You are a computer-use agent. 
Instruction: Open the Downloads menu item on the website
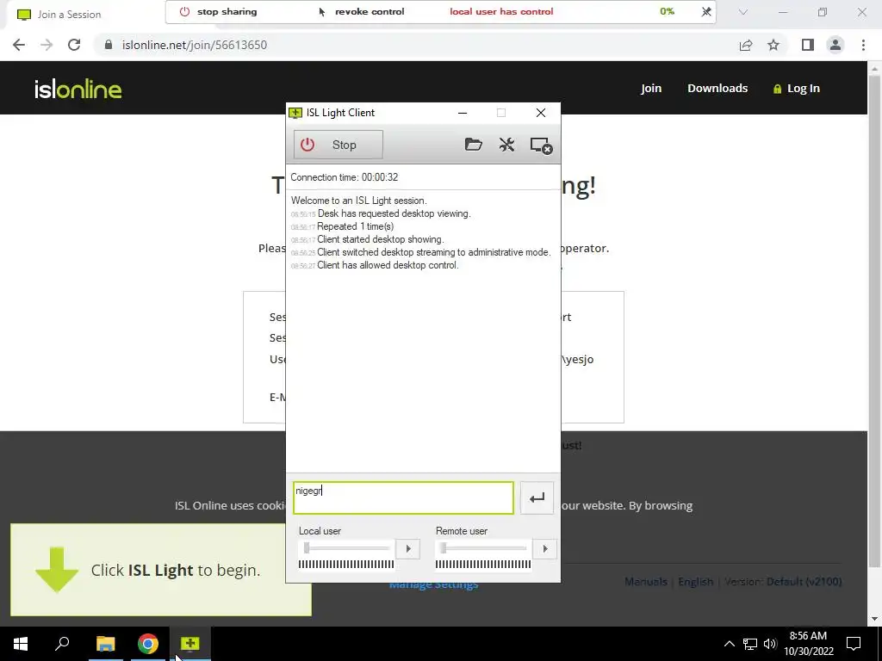pos(717,89)
